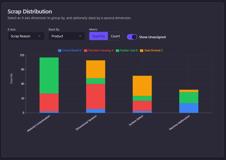The width and height of the screenshot is (226, 160).
Task: Click red segment of Surface Defect bar
Action: click(x=142, y=106)
